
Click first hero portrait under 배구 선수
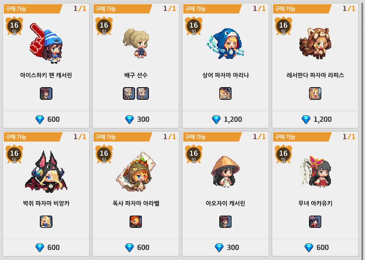[129, 93]
